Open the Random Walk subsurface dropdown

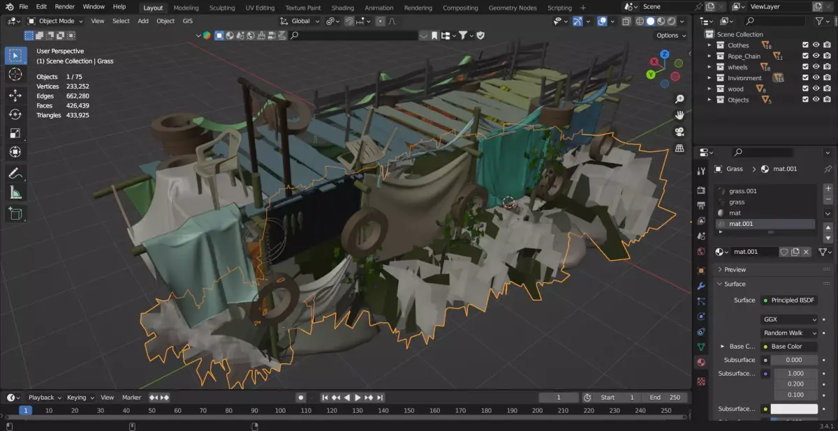tap(789, 333)
